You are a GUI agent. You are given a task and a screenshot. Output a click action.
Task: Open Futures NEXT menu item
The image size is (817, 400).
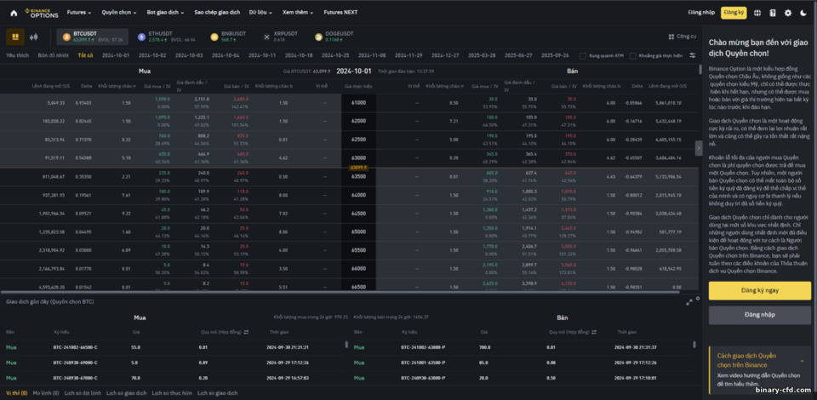tap(340, 12)
